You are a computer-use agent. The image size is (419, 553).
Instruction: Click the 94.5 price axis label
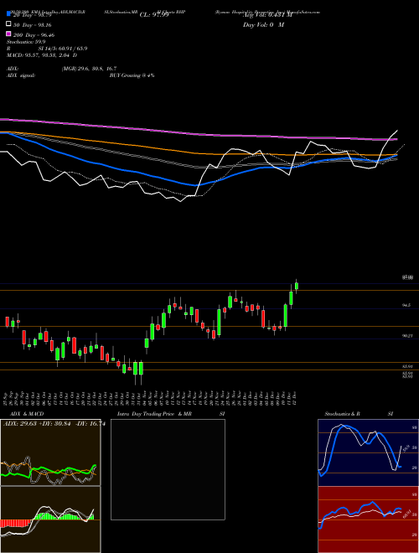pyautogui.click(x=406, y=305)
